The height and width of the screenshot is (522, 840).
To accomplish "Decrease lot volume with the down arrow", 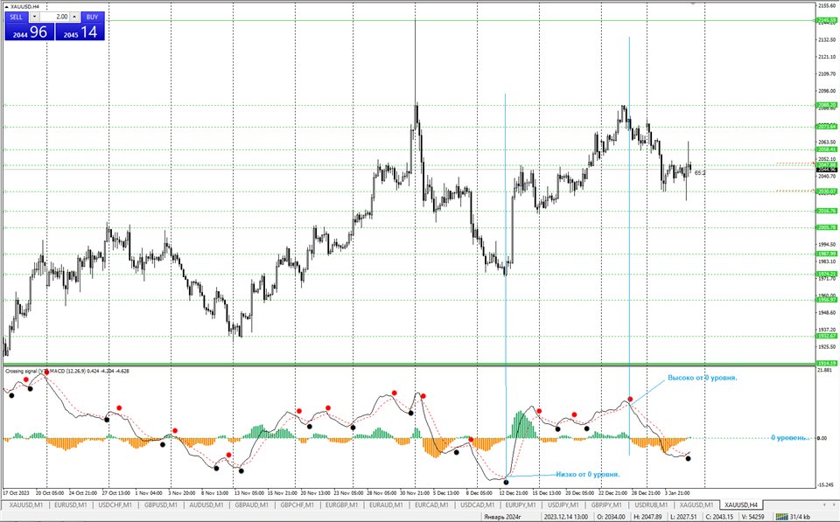I will [x=34, y=17].
